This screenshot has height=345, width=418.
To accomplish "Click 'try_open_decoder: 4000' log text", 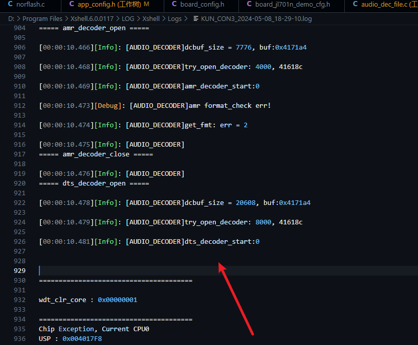I will click(228, 67).
